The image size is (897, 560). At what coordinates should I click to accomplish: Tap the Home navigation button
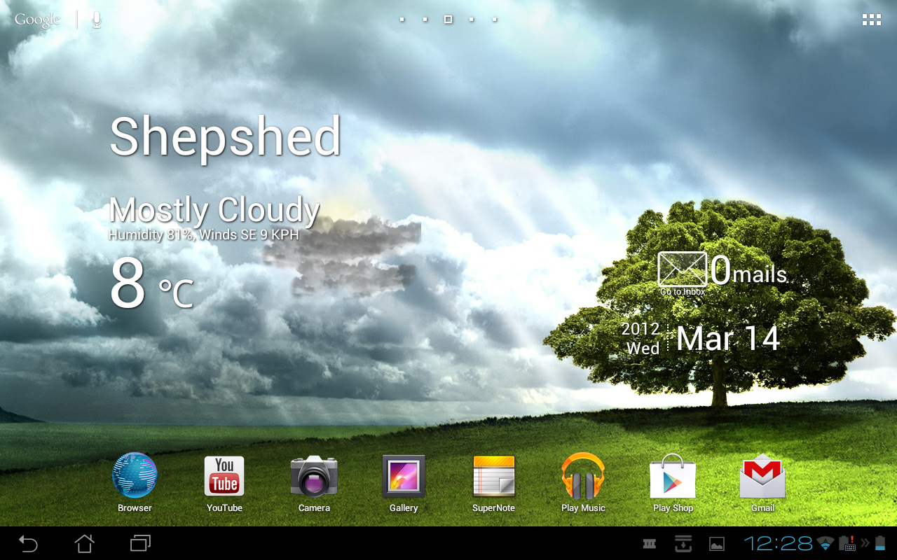[x=84, y=543]
